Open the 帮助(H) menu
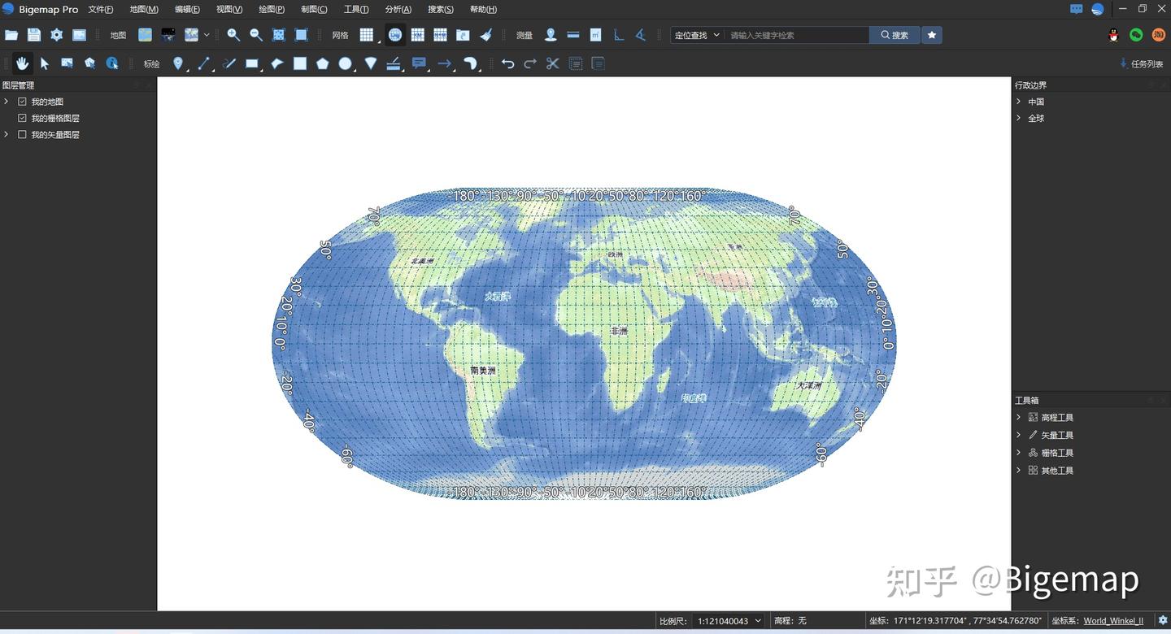Viewport: 1171px width, 634px height. point(483,9)
